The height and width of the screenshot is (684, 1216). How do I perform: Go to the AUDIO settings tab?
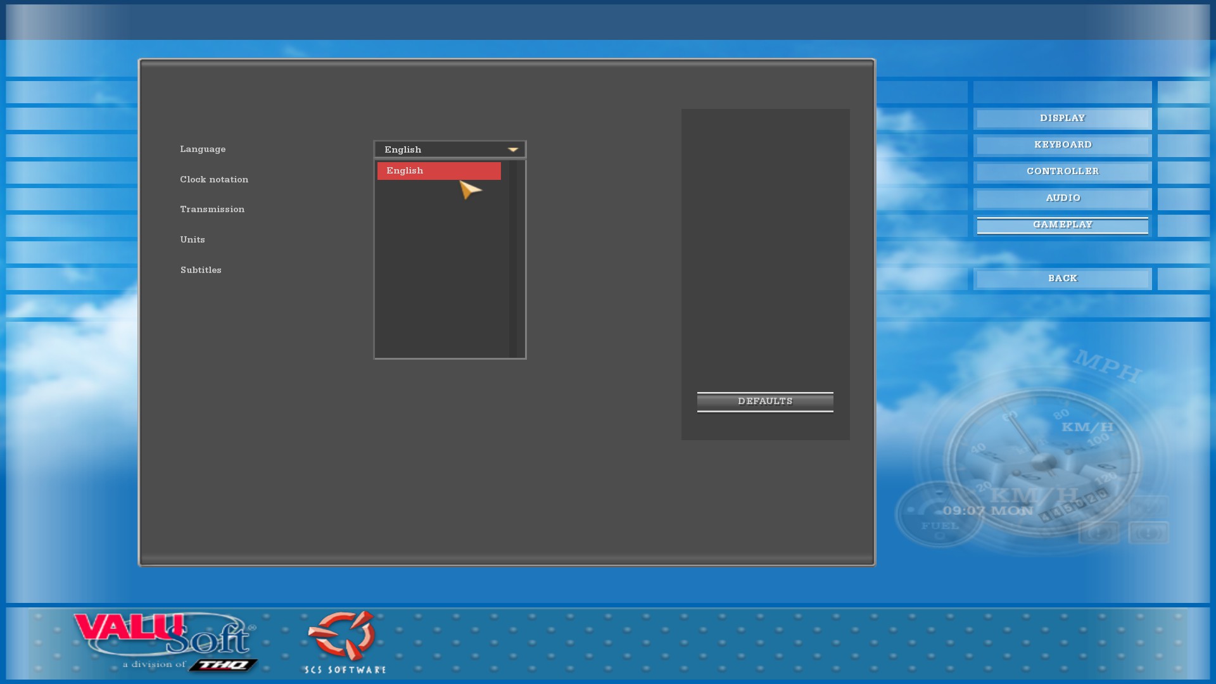(1062, 198)
